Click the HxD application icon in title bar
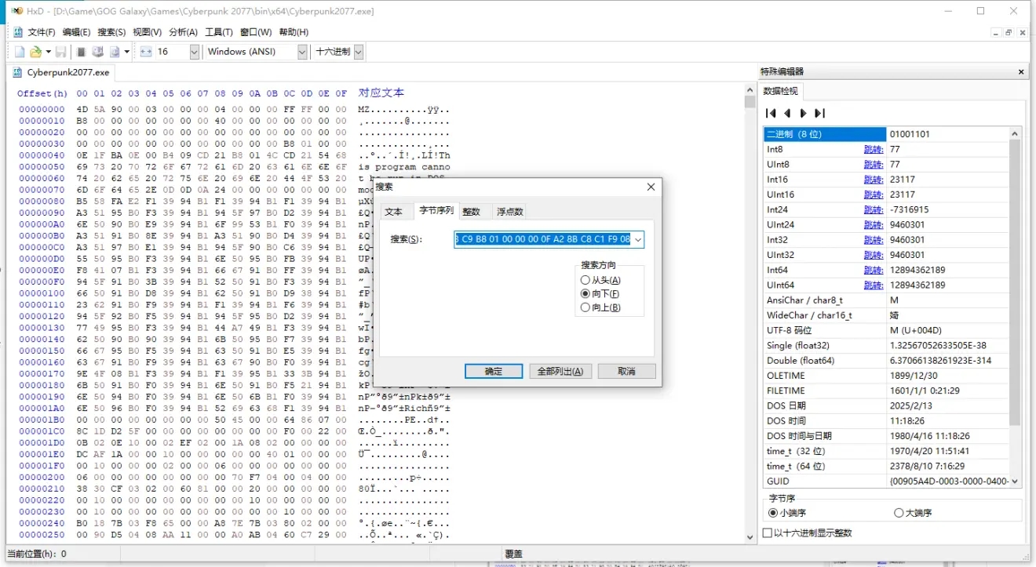 pos(16,11)
